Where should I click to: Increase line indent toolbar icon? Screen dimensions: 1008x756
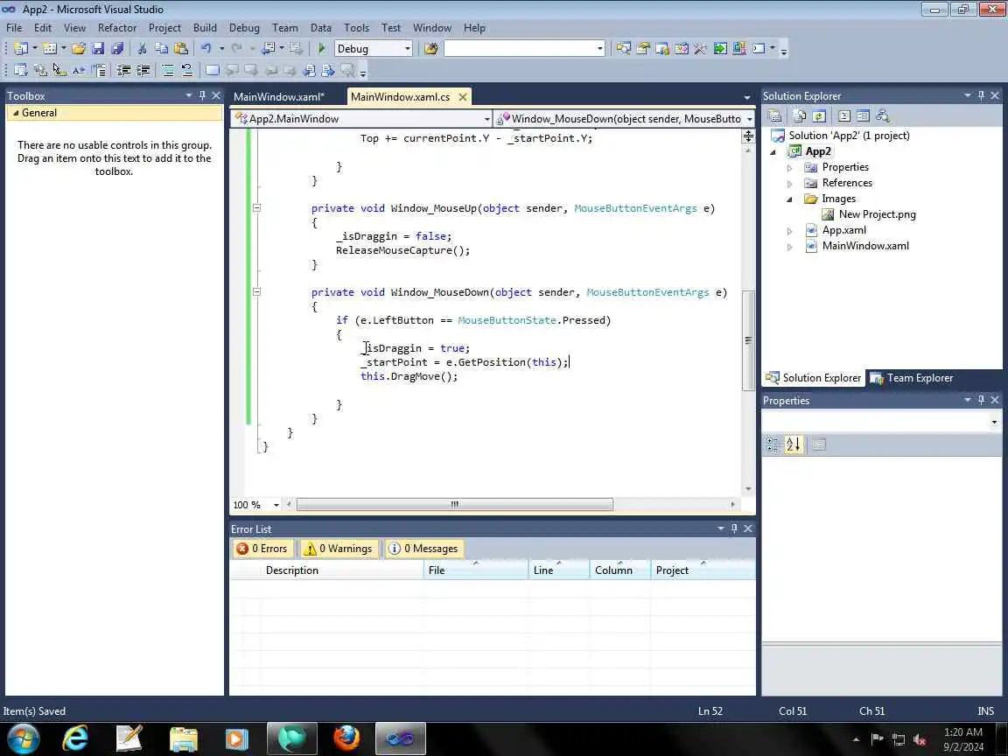(143, 70)
